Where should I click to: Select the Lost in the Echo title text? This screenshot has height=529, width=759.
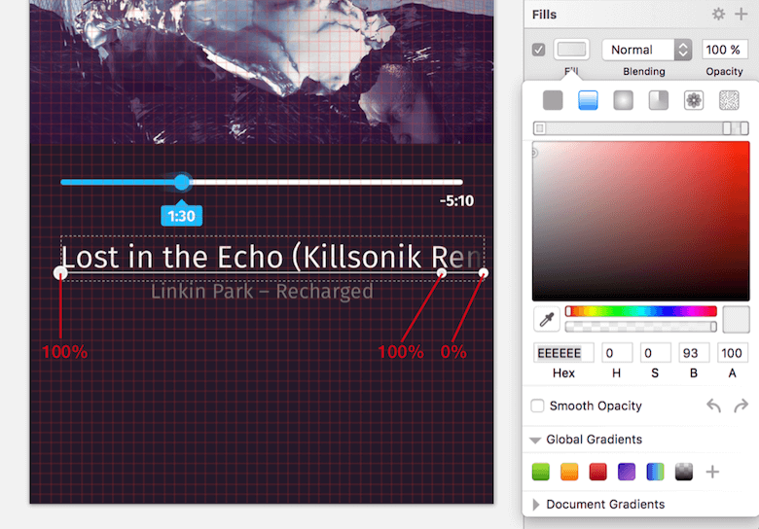point(272,257)
